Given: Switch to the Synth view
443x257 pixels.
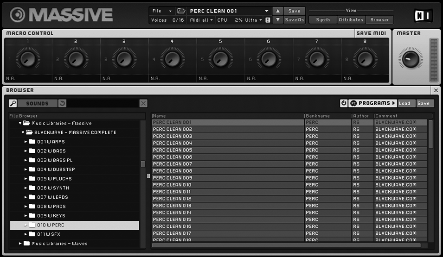Looking at the screenshot, I should (x=323, y=20).
